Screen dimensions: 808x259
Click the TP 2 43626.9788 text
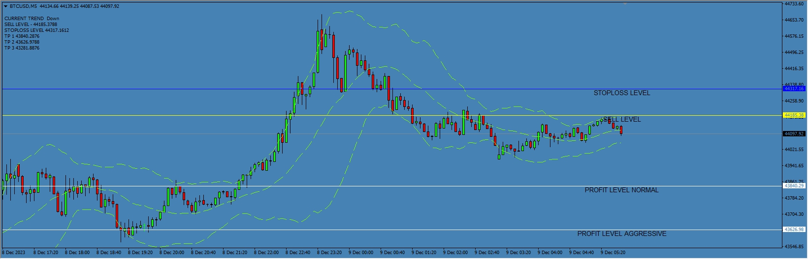click(22, 42)
